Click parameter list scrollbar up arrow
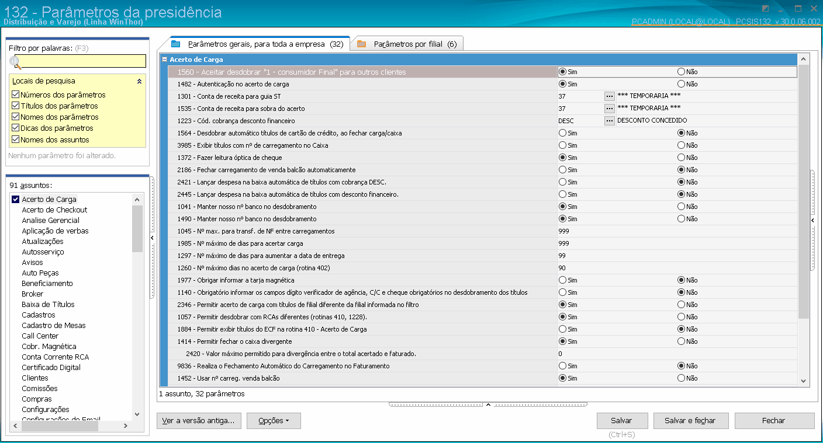Viewport: 823px width, 443px height. point(804,60)
